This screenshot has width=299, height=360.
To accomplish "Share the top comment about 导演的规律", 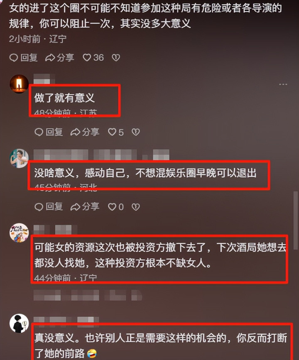I will click(x=59, y=57).
